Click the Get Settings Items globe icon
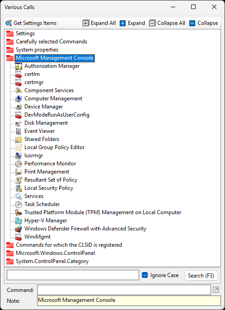Viewport: 225px width, 310px height. [9, 23]
